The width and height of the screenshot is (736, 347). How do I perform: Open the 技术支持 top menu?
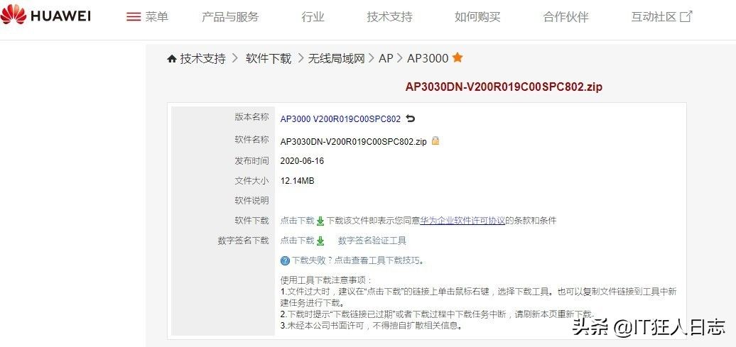pos(389,17)
